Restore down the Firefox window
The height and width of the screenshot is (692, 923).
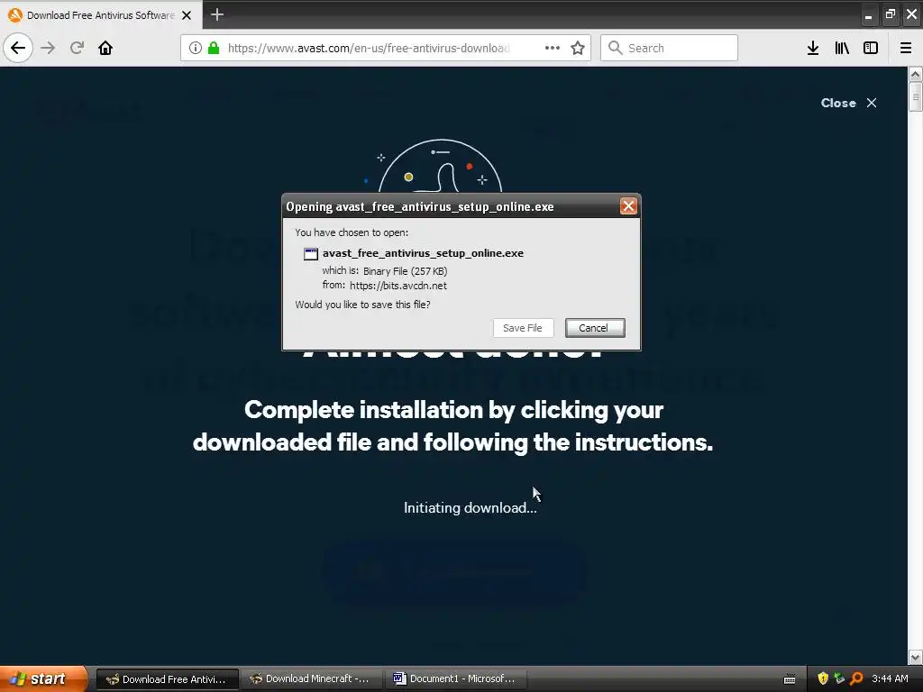[890, 14]
